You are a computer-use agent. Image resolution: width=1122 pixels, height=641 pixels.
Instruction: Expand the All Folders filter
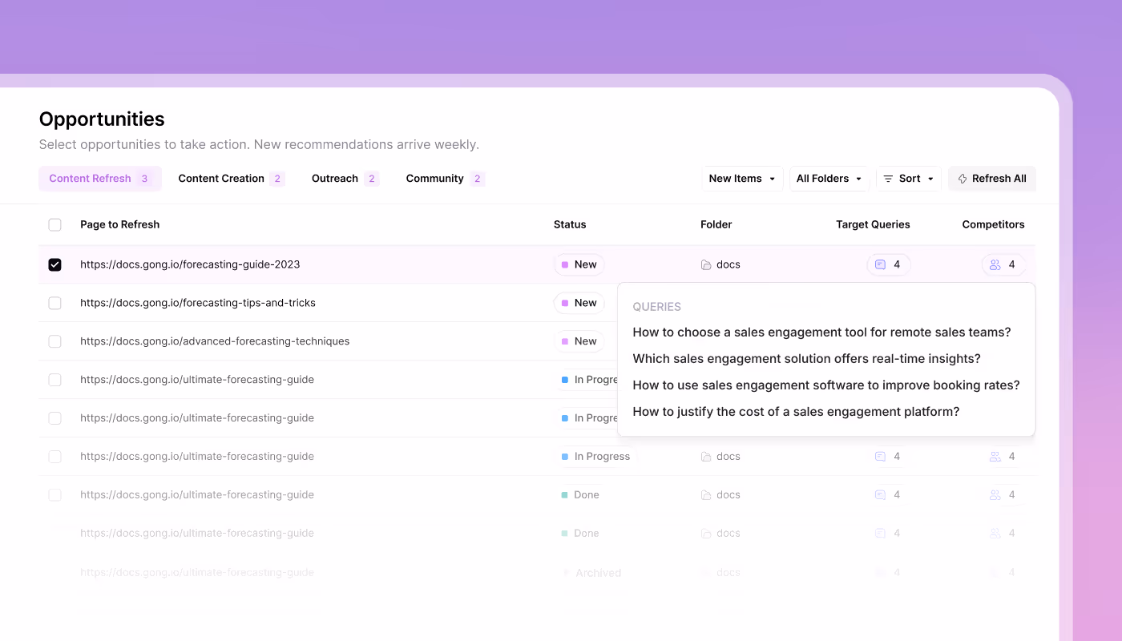click(x=829, y=179)
